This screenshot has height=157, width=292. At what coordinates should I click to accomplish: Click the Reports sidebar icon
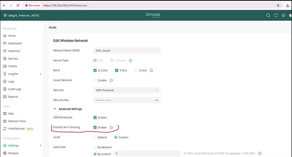(5, 97)
